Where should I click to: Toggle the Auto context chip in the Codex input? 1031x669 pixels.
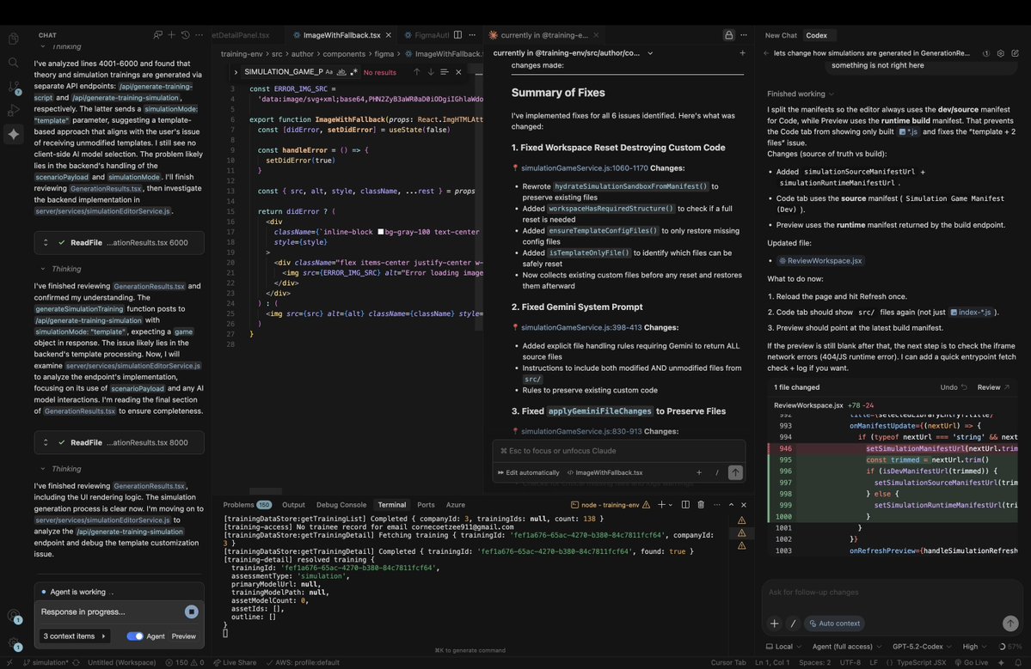coord(834,623)
